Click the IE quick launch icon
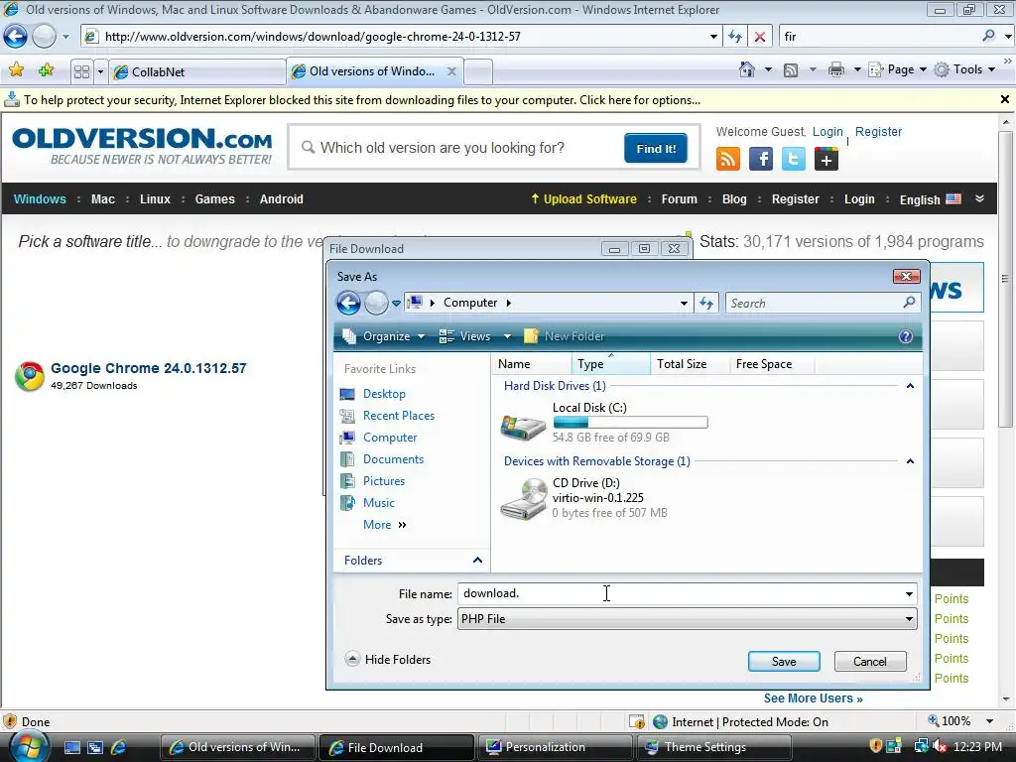 [118, 747]
